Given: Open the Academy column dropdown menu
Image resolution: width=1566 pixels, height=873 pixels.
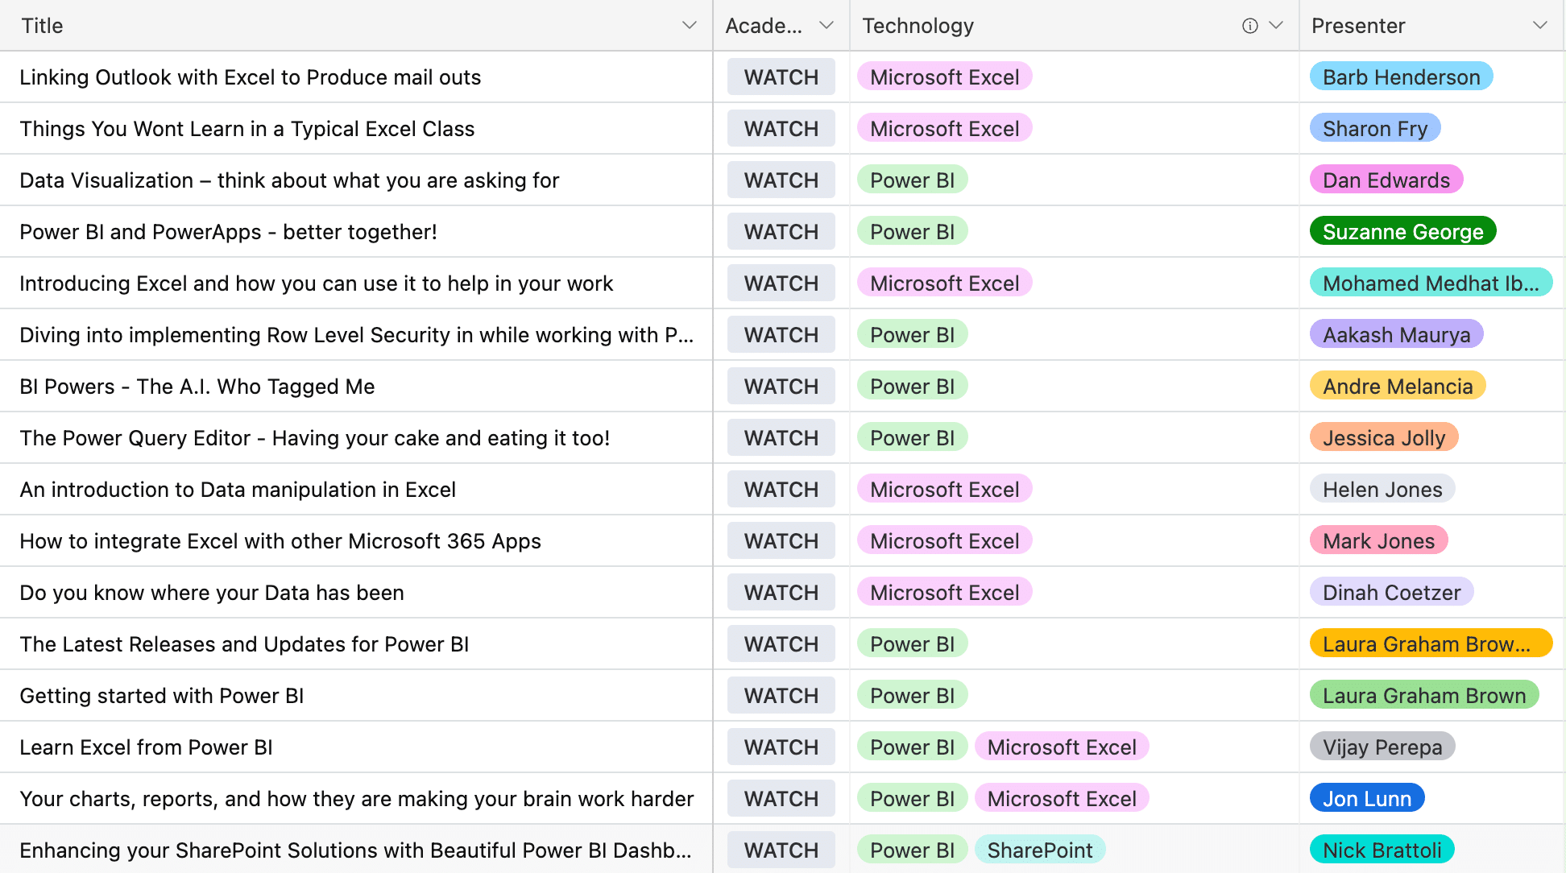Looking at the screenshot, I should [x=825, y=25].
